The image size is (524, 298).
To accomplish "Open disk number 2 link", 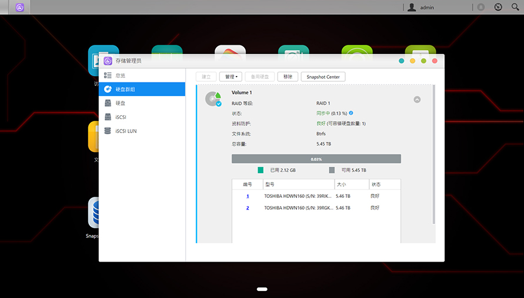I will coord(248,208).
